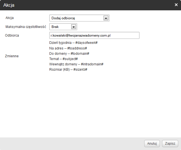
Task: Click the empty footer bar left of Anuluj
Action: click(70, 144)
